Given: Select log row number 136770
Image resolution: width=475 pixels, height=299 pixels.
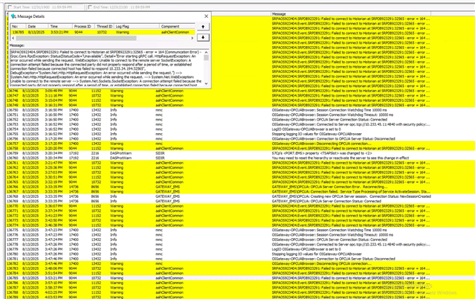Looking at the screenshot, I should (240, 206).
